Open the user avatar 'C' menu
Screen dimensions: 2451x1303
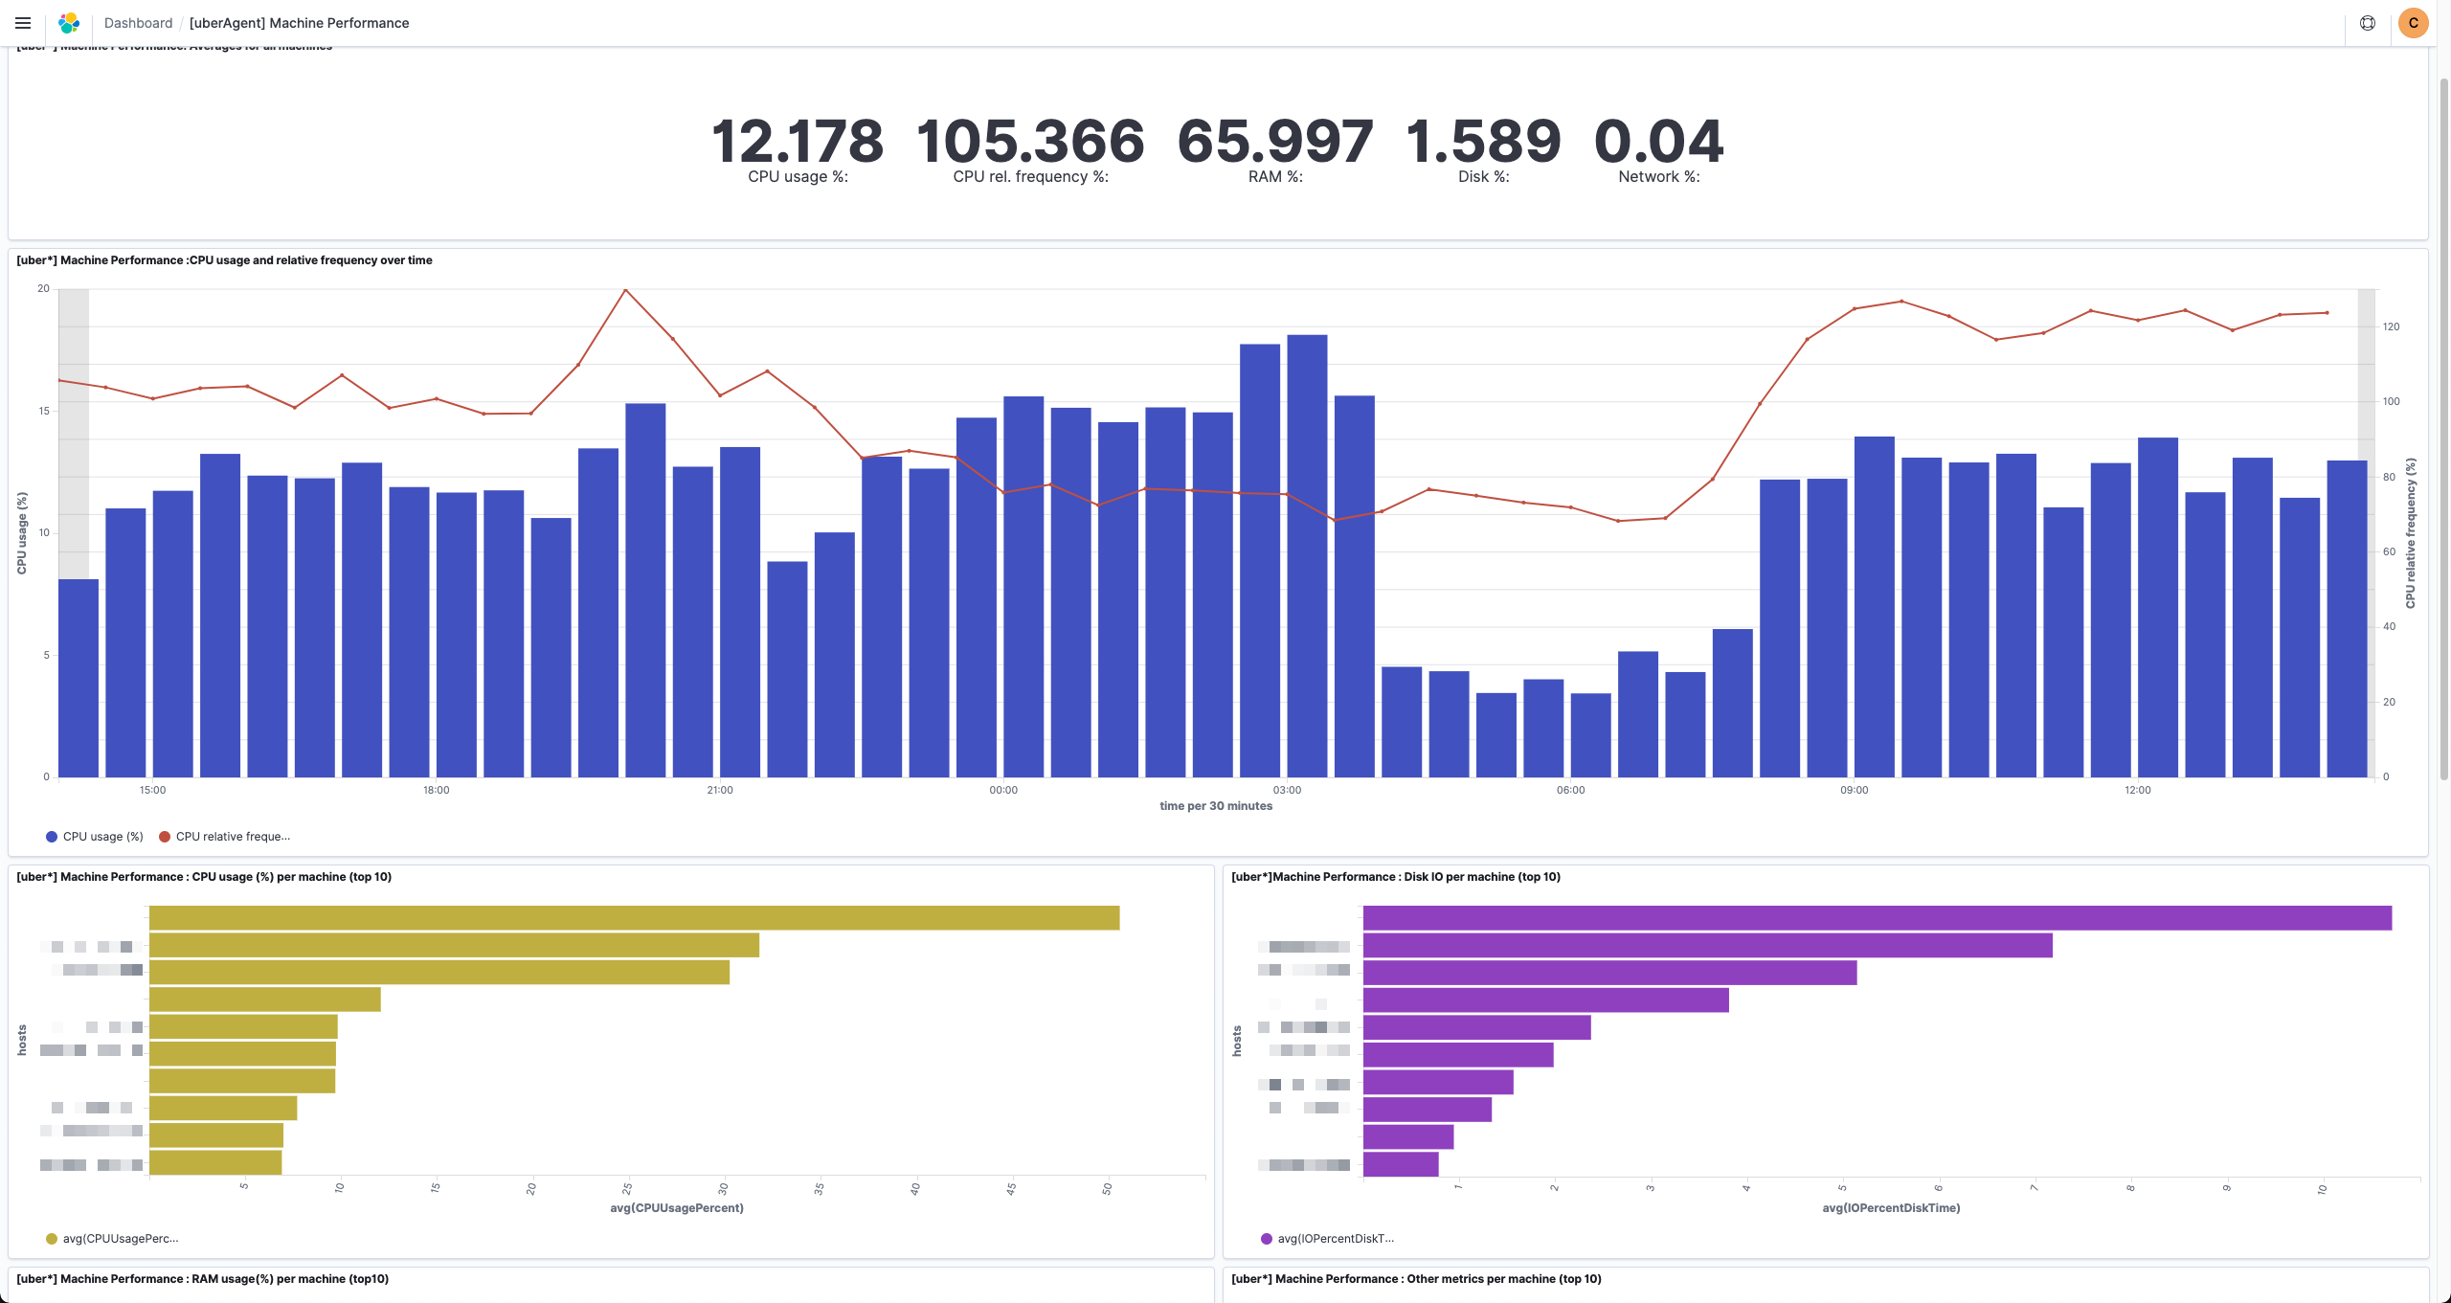point(2413,23)
